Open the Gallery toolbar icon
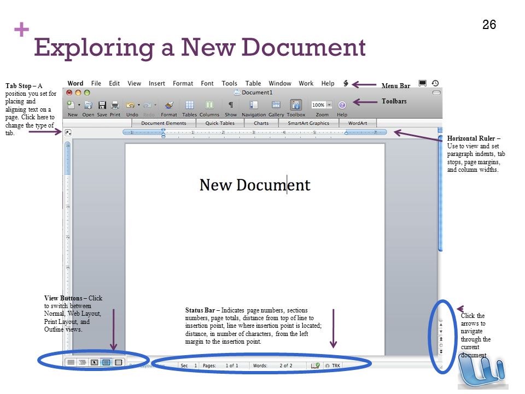This screenshot has height=394, width=525. 276,105
